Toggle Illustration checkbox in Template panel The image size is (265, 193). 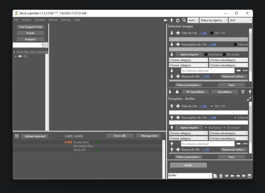[x=206, y=128]
